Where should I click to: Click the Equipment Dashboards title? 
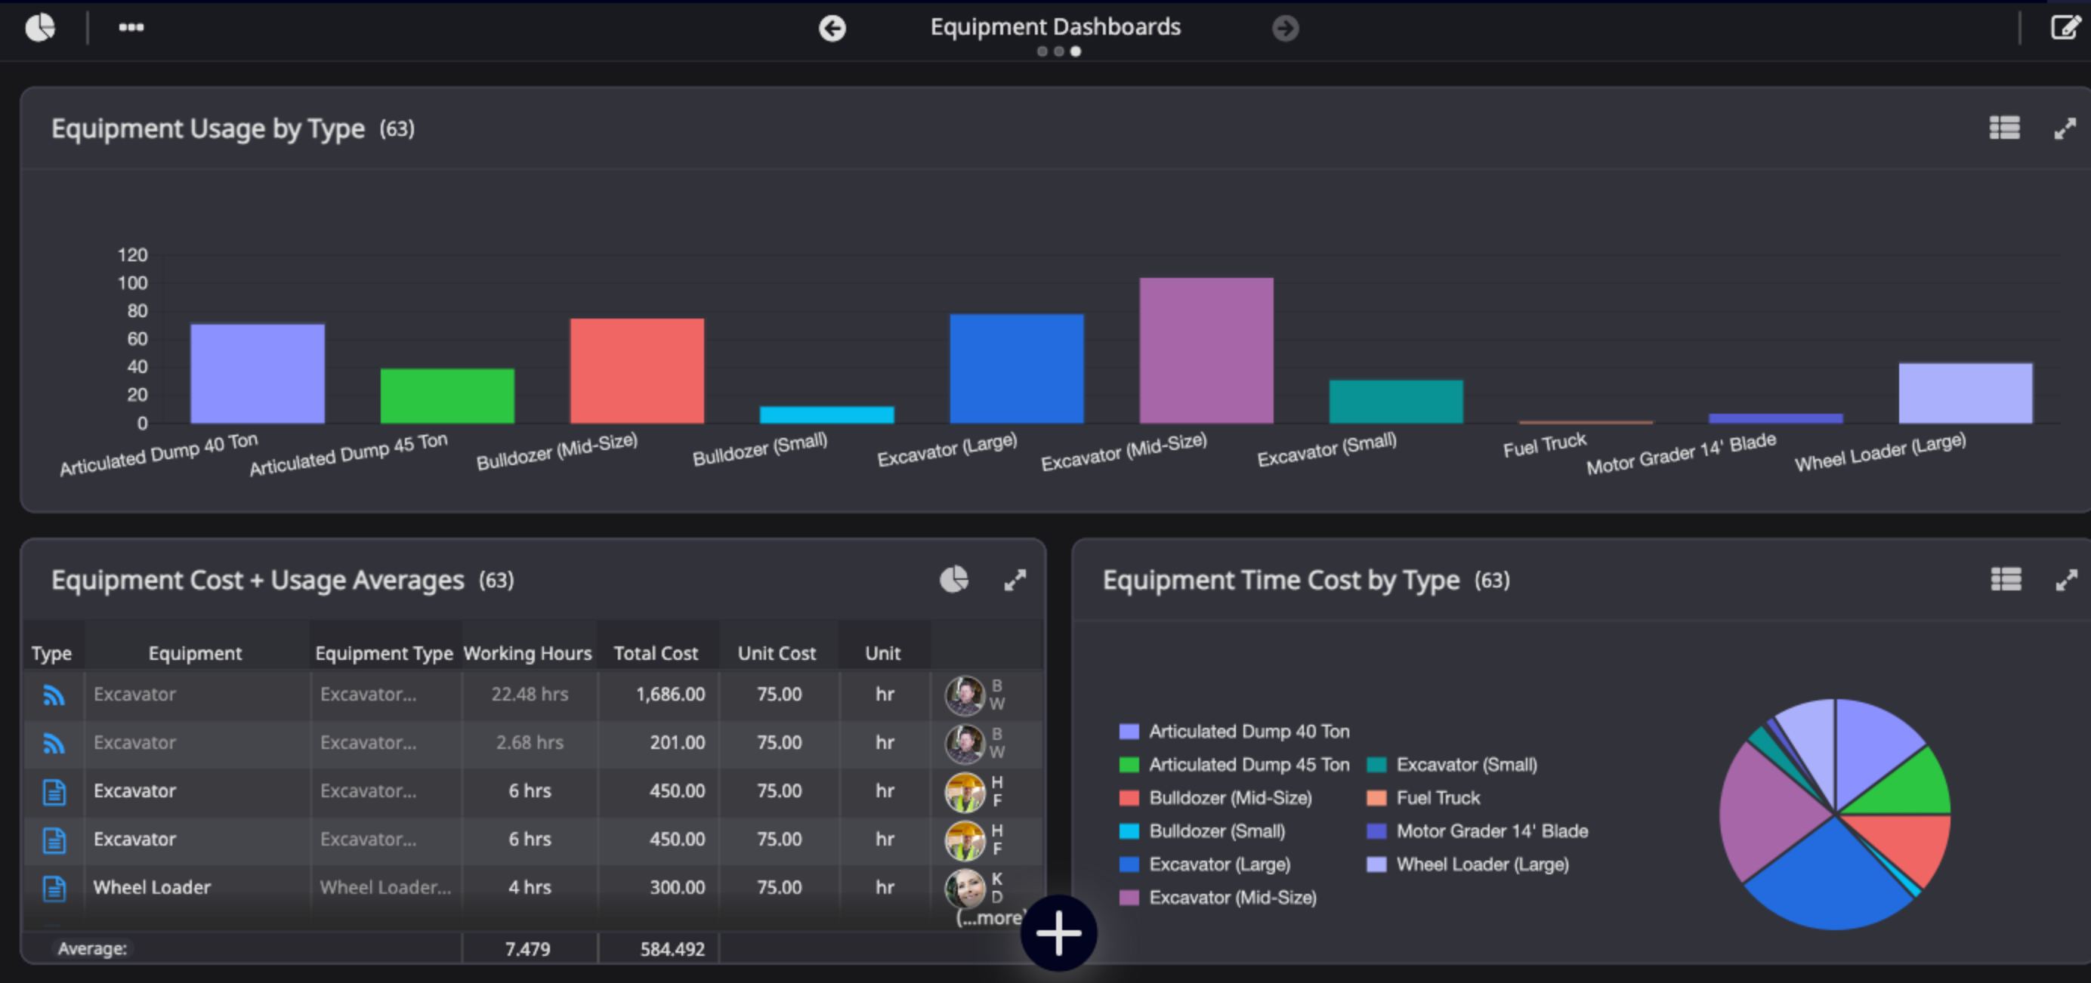click(x=1055, y=26)
